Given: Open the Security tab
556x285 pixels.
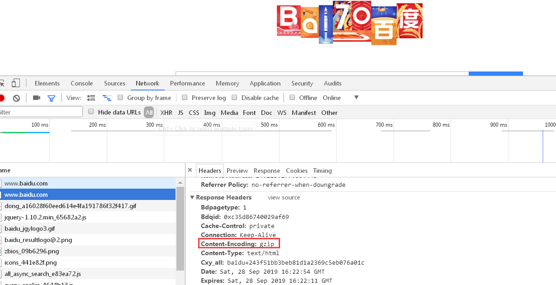Looking at the screenshot, I should coord(302,83).
